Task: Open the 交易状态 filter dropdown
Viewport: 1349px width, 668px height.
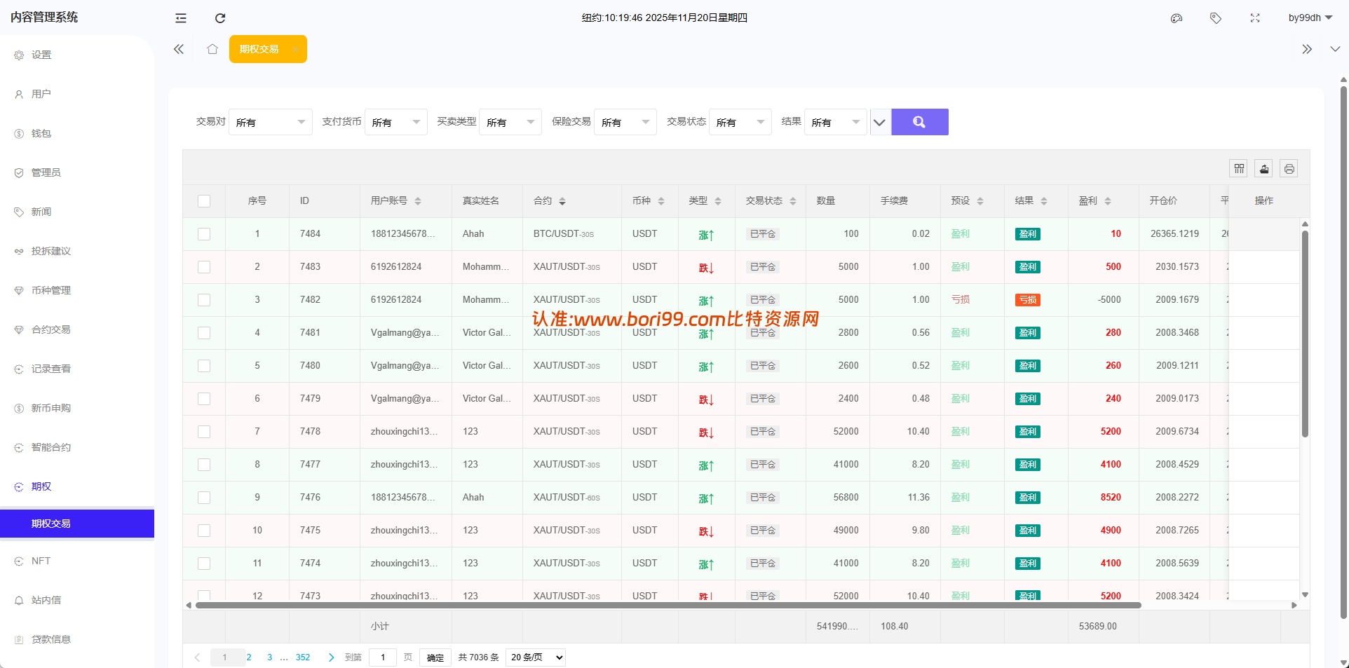Action: tap(740, 122)
